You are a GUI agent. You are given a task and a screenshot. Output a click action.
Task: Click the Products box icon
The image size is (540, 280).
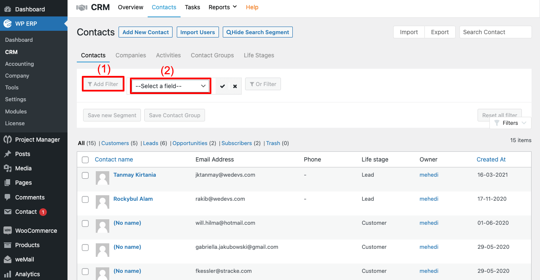click(x=8, y=245)
